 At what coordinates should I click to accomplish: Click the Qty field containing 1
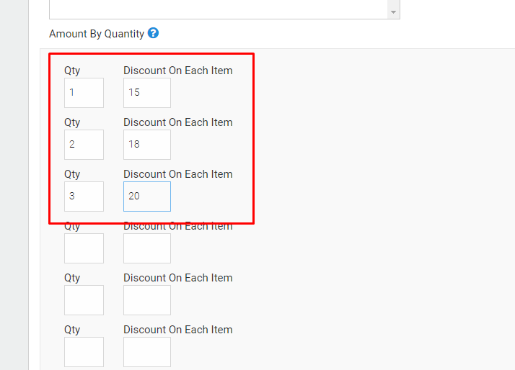(84, 93)
